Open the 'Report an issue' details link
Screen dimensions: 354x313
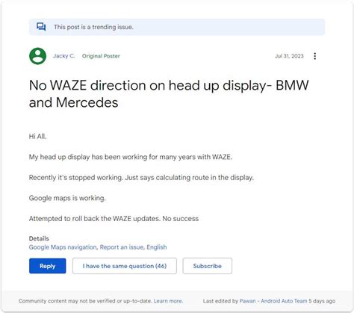pos(122,247)
